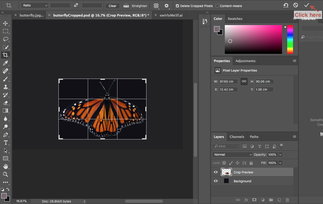Toggle Delete Cropped Pixels checkbox

[x=177, y=6]
